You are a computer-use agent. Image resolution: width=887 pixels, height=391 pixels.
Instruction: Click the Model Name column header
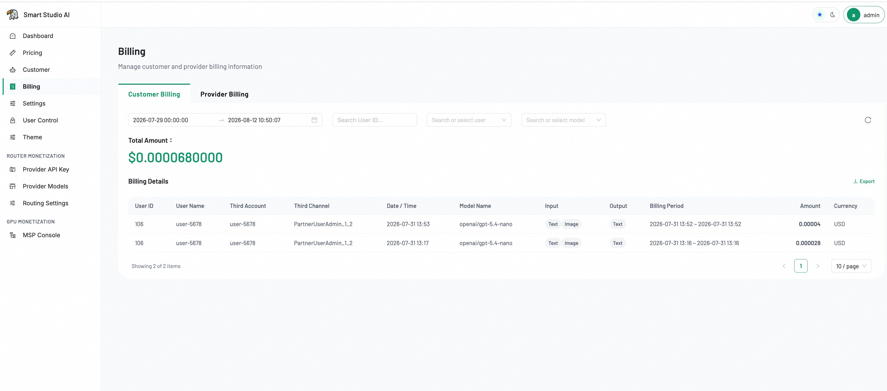475,206
